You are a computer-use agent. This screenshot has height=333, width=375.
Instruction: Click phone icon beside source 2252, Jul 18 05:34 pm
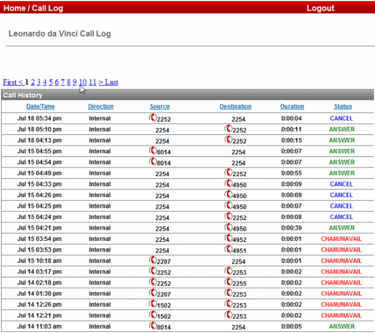[x=153, y=118]
